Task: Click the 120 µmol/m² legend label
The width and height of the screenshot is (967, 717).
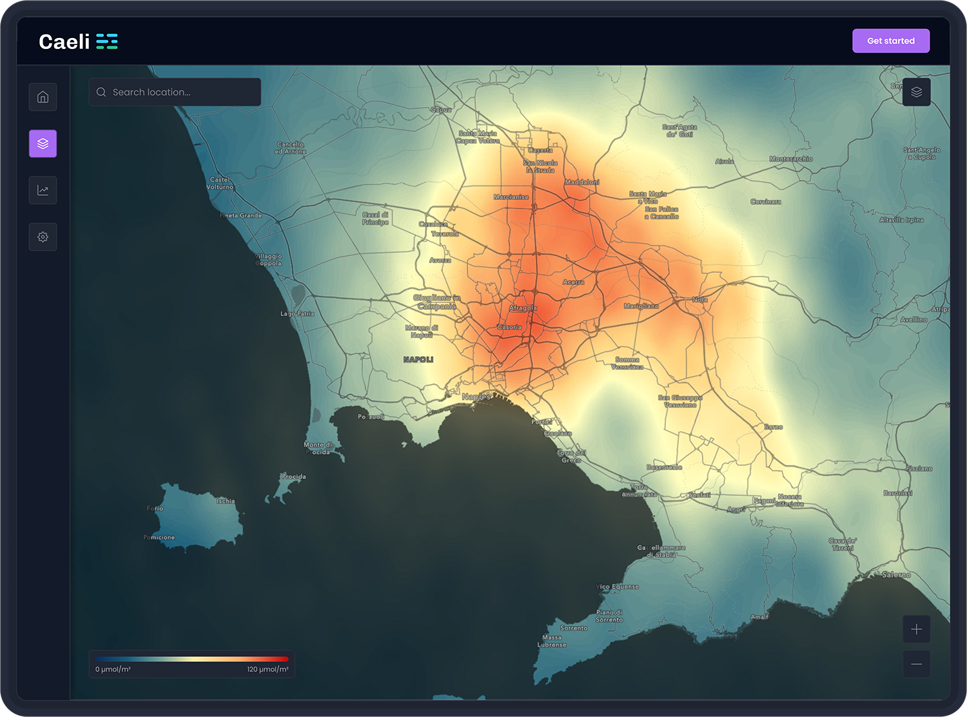Action: coord(268,669)
